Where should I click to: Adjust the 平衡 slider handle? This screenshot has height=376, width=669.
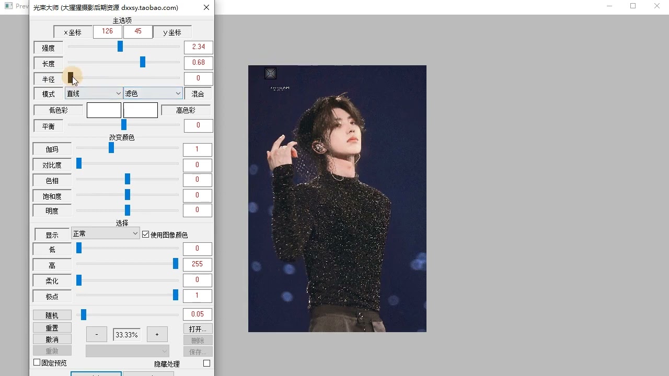click(124, 125)
